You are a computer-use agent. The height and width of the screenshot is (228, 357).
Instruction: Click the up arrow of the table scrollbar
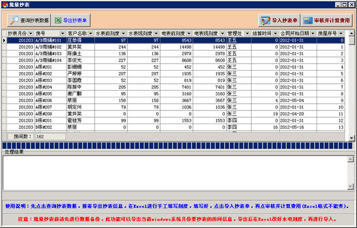[352, 33]
